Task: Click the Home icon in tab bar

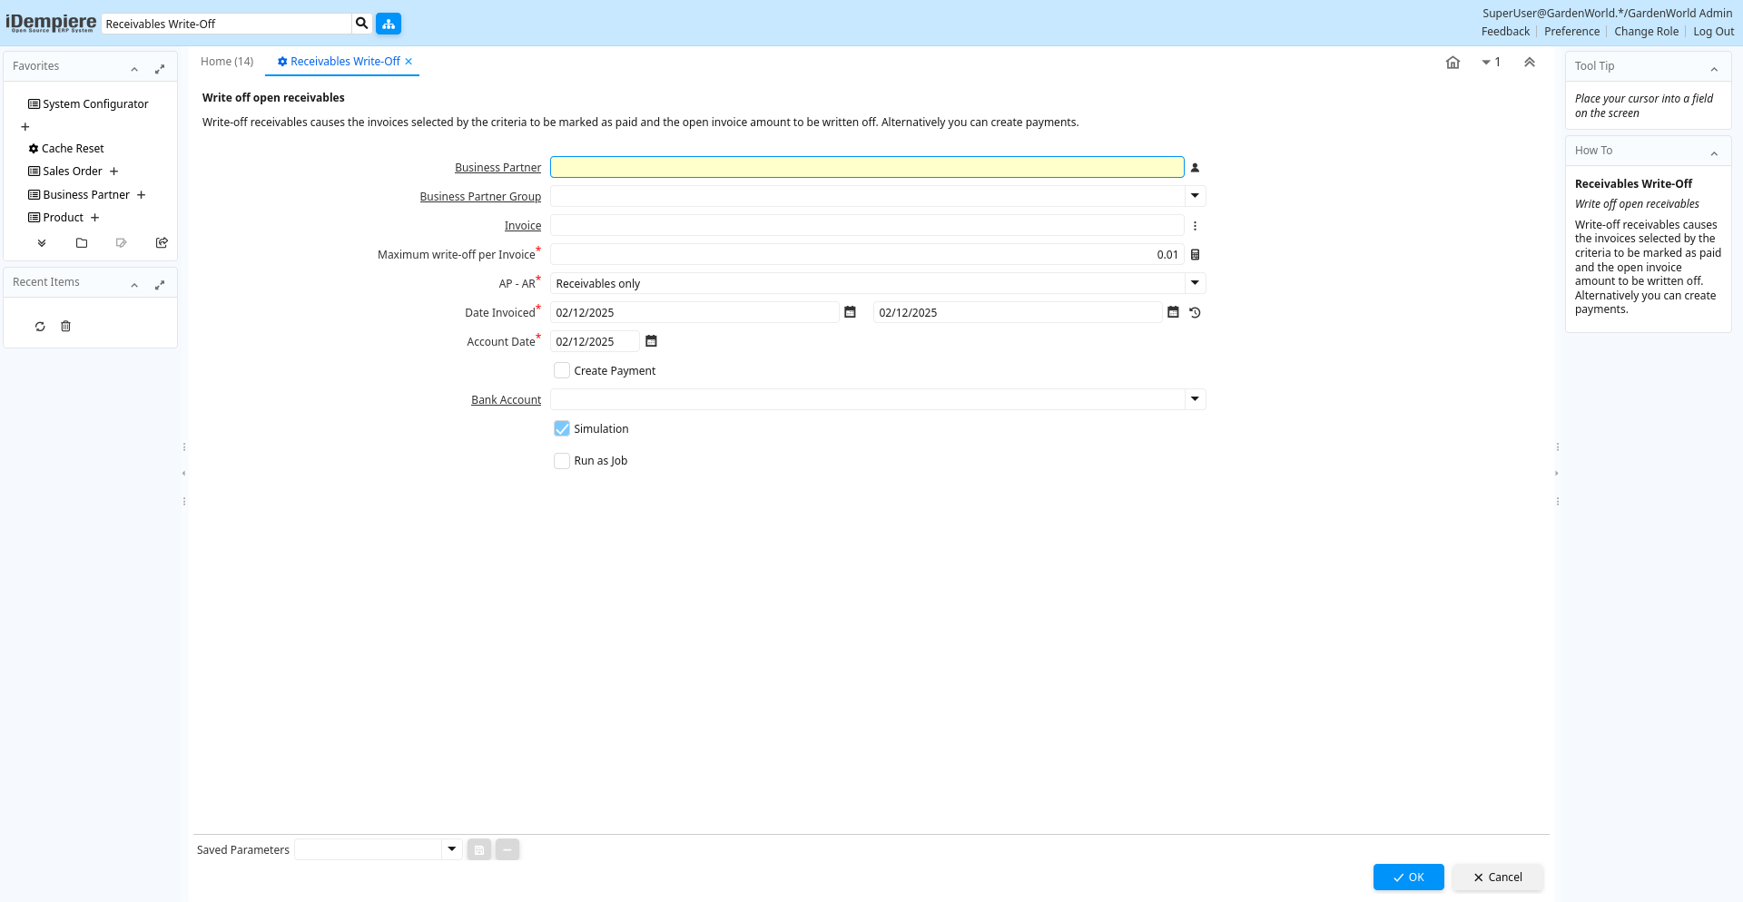Action: click(1452, 63)
